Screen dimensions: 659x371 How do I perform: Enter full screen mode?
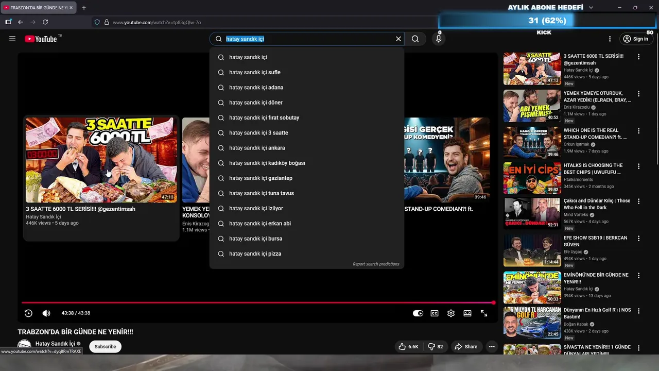(484, 313)
